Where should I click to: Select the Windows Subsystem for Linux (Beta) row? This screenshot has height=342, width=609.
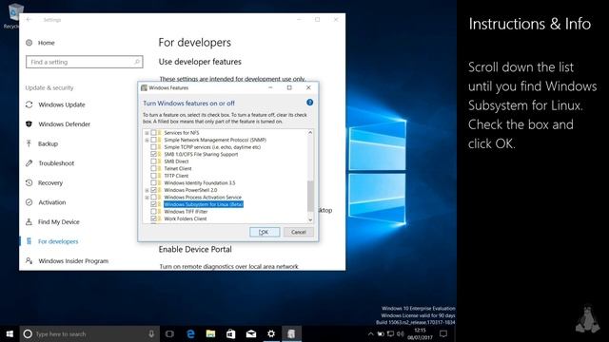pos(204,204)
